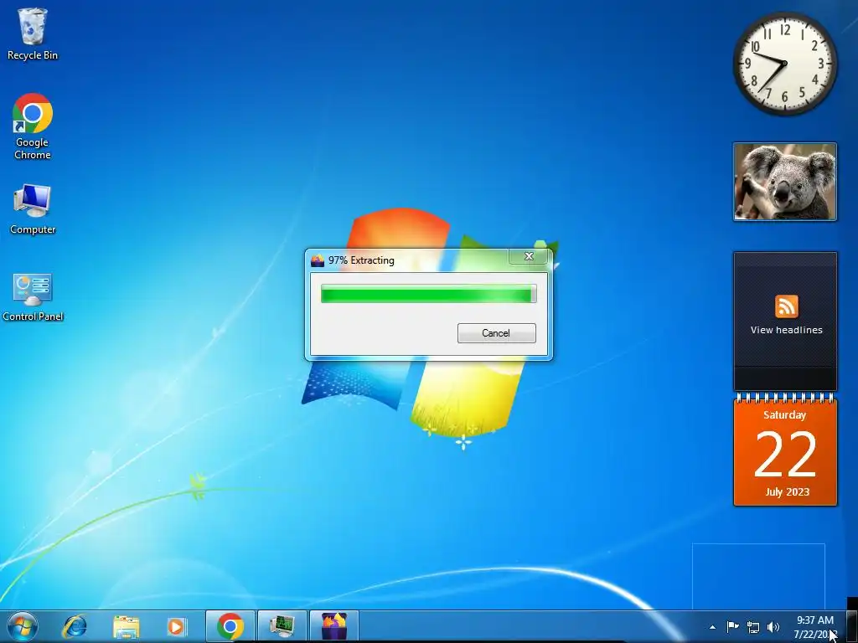Click the taskbar clock showing 9:37 AM
The width and height of the screenshot is (858, 643).
pos(815,627)
